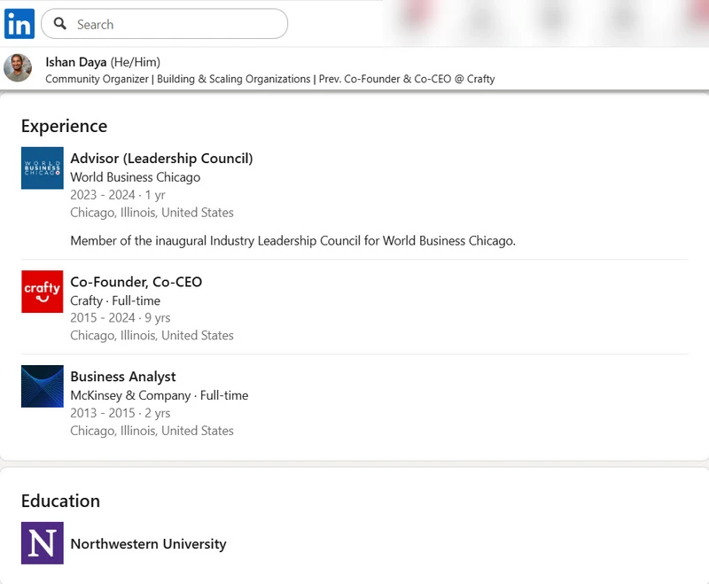709x584 pixels.
Task: Open the Co-Founder, Co-CEO position title
Action: point(136,282)
